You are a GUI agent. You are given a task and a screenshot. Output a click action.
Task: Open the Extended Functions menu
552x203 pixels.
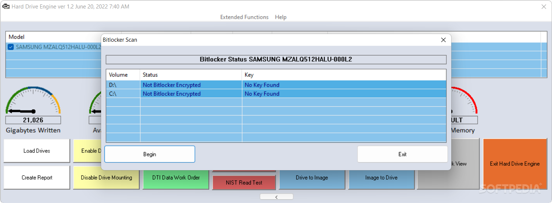point(244,17)
